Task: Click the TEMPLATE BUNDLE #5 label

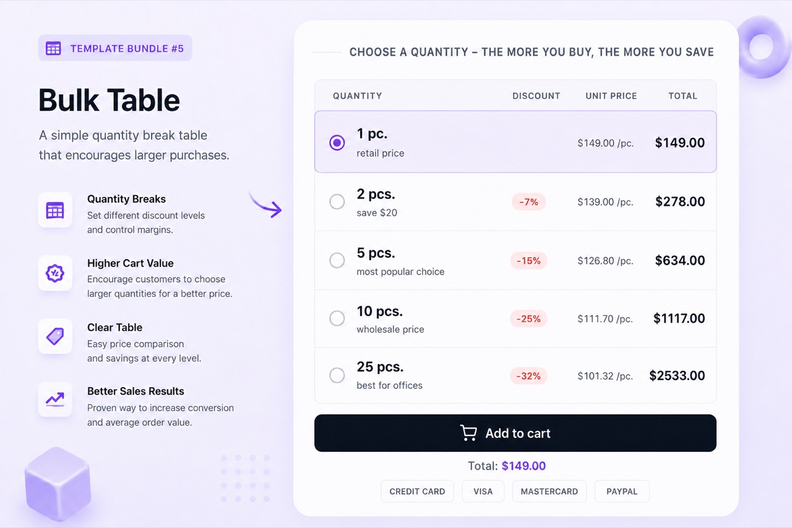Action: pos(127,48)
